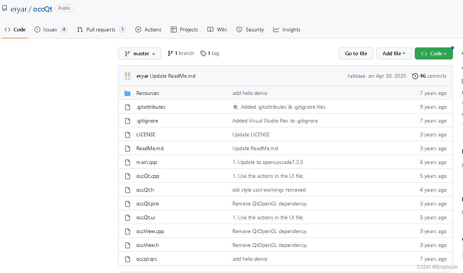The height and width of the screenshot is (273, 463).
Task: Open commit 'old style cast warnings removed'
Action: (269, 190)
